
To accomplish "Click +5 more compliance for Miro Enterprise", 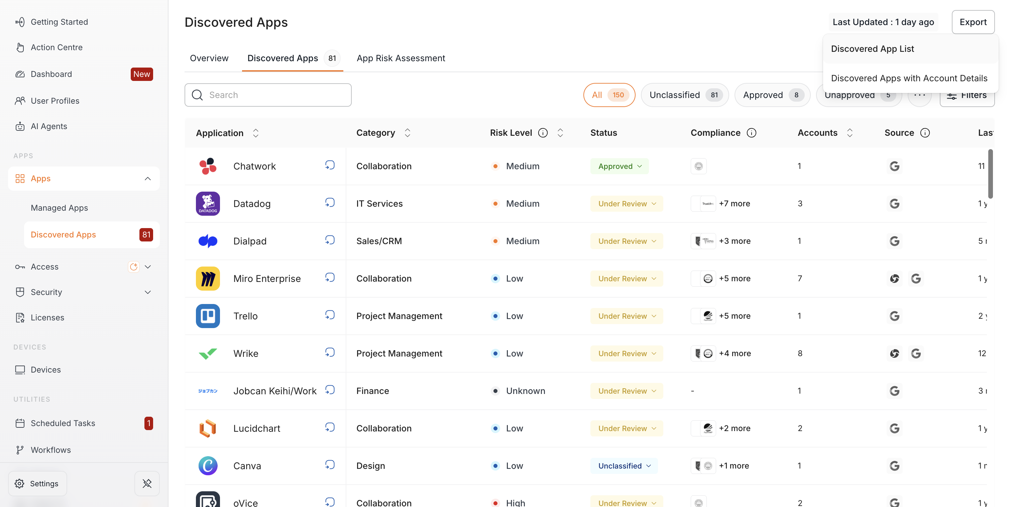I will click(x=735, y=279).
